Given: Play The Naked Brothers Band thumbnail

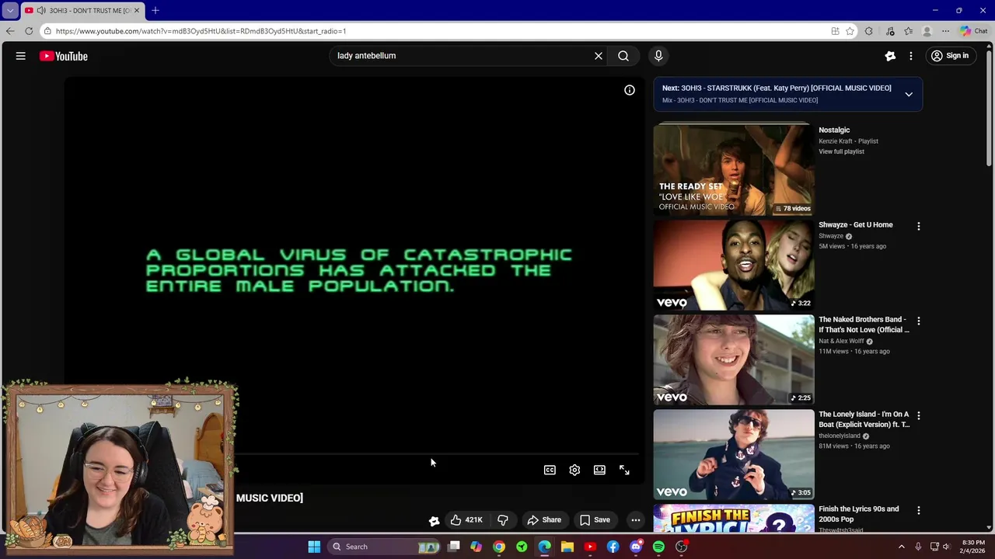Looking at the screenshot, I should point(734,359).
